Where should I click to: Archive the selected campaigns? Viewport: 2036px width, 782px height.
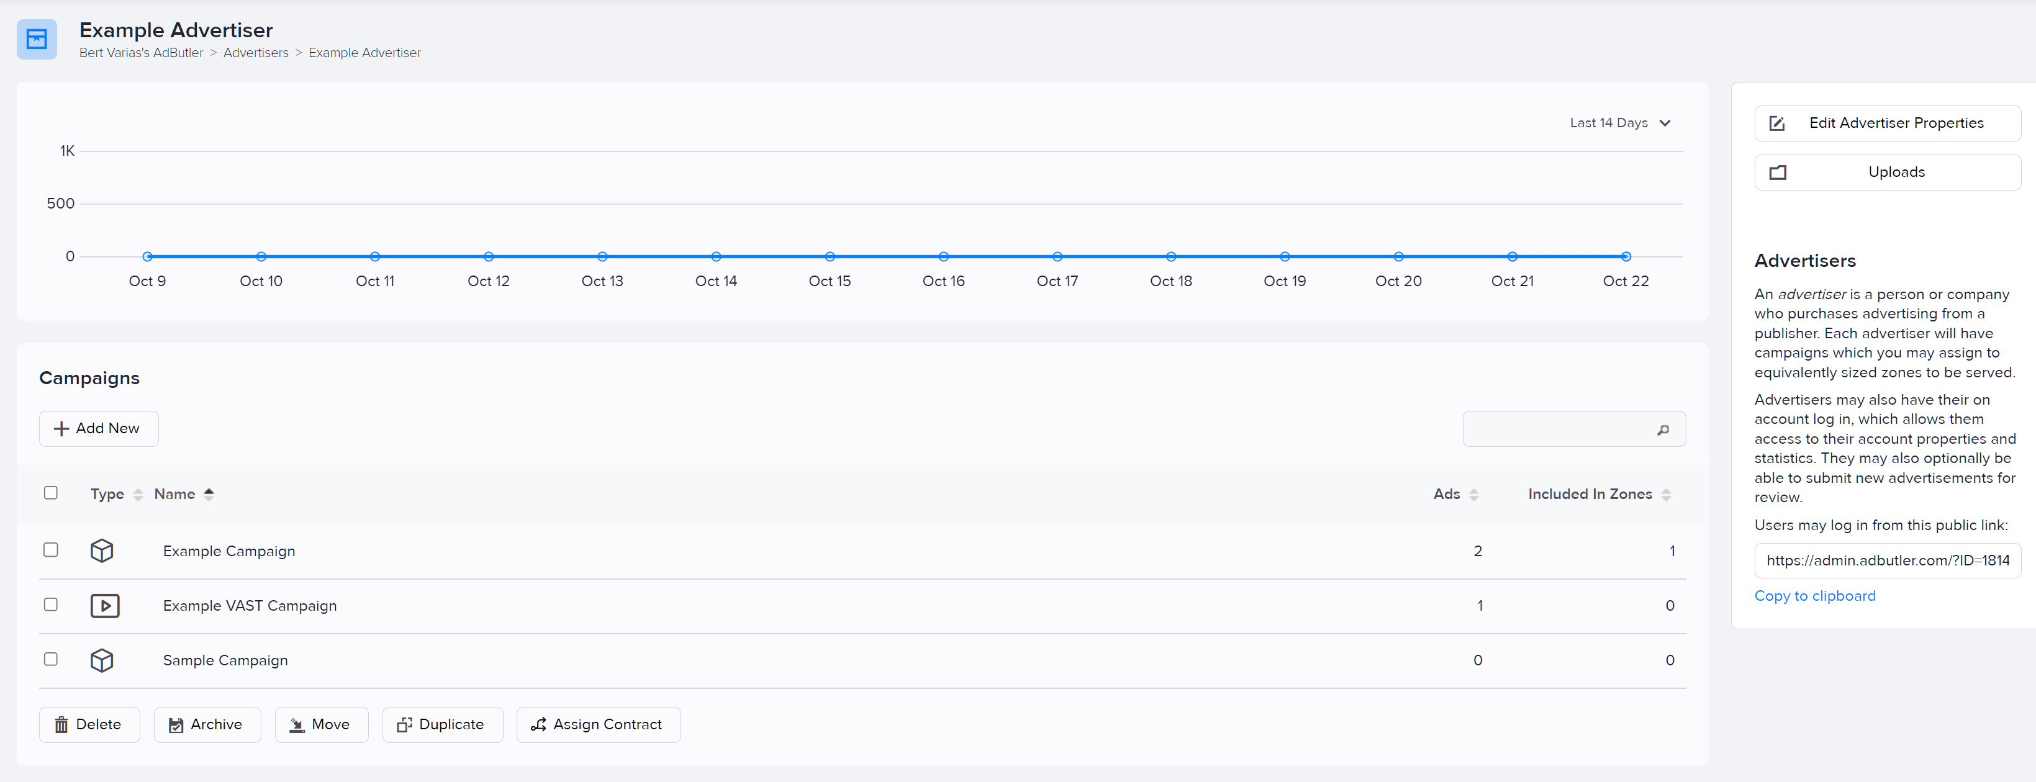[x=207, y=724]
